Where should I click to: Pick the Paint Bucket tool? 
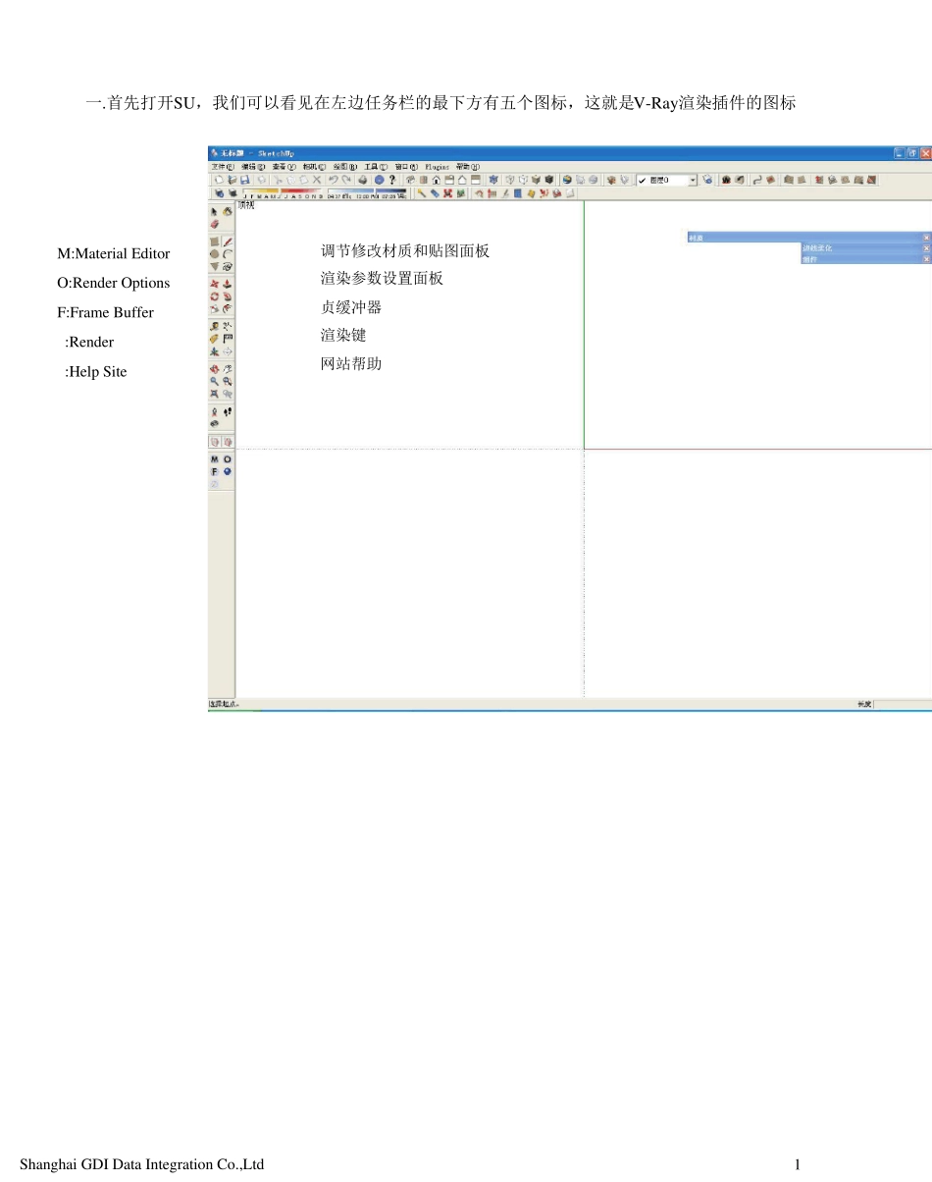click(x=228, y=211)
